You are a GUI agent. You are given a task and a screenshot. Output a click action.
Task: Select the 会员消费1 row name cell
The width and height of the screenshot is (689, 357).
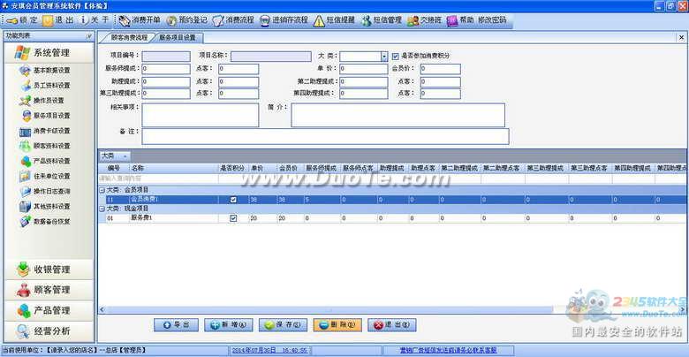[x=174, y=200]
